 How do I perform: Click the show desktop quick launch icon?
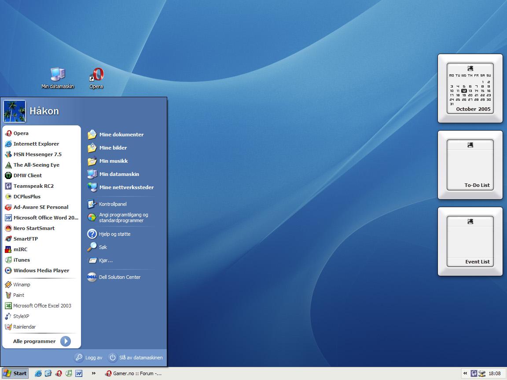48,373
